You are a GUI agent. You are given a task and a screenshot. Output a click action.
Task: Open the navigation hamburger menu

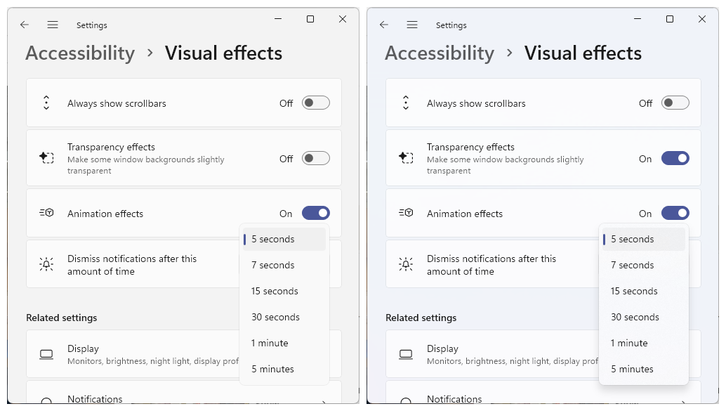click(x=53, y=25)
